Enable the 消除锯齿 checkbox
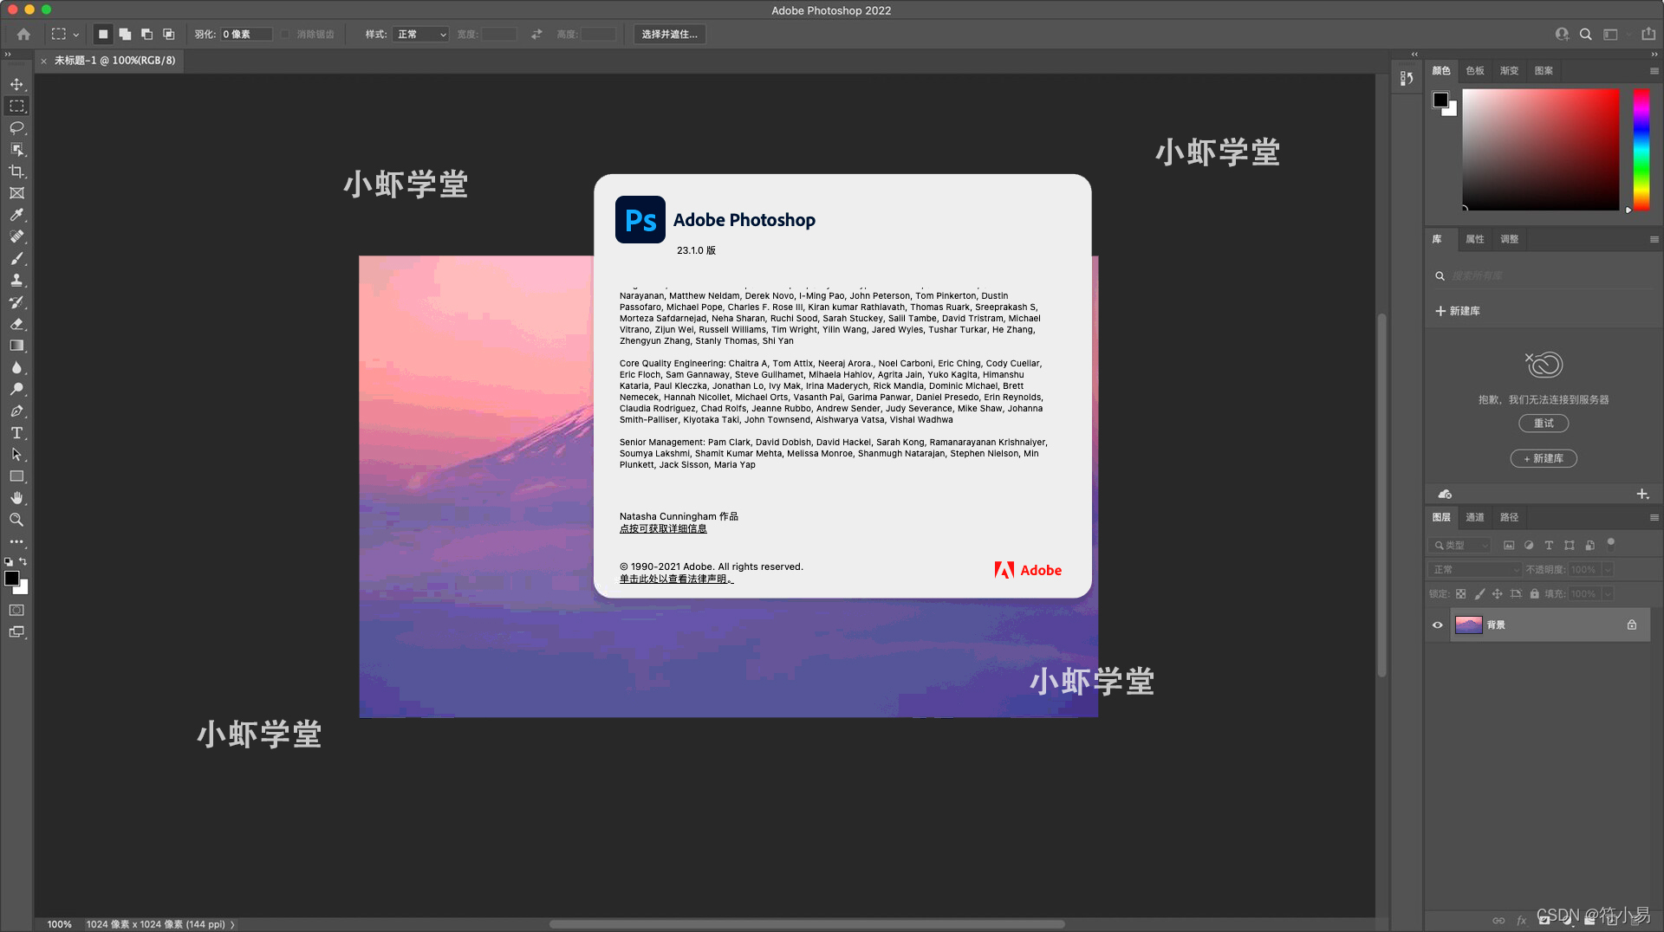The height and width of the screenshot is (932, 1664). click(x=284, y=34)
